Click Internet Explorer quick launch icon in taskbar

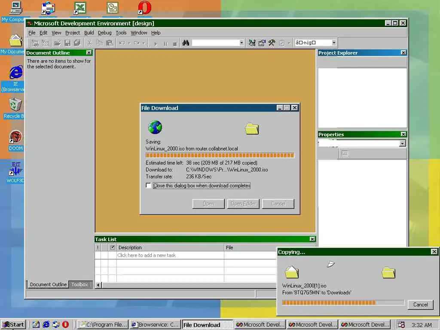pyautogui.click(x=46, y=324)
